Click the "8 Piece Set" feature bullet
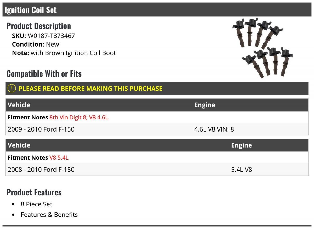 coord(36,204)
